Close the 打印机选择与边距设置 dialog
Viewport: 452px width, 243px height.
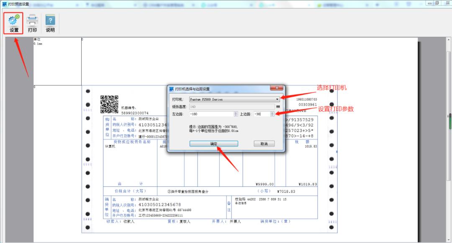pyautogui.click(x=276, y=88)
